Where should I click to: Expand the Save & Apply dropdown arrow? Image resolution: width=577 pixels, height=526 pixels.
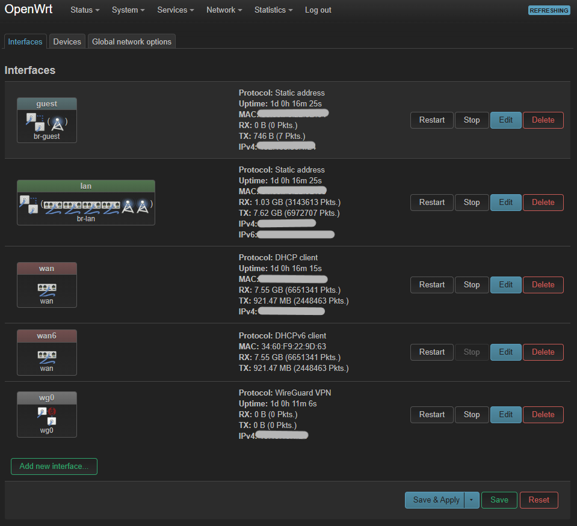472,500
